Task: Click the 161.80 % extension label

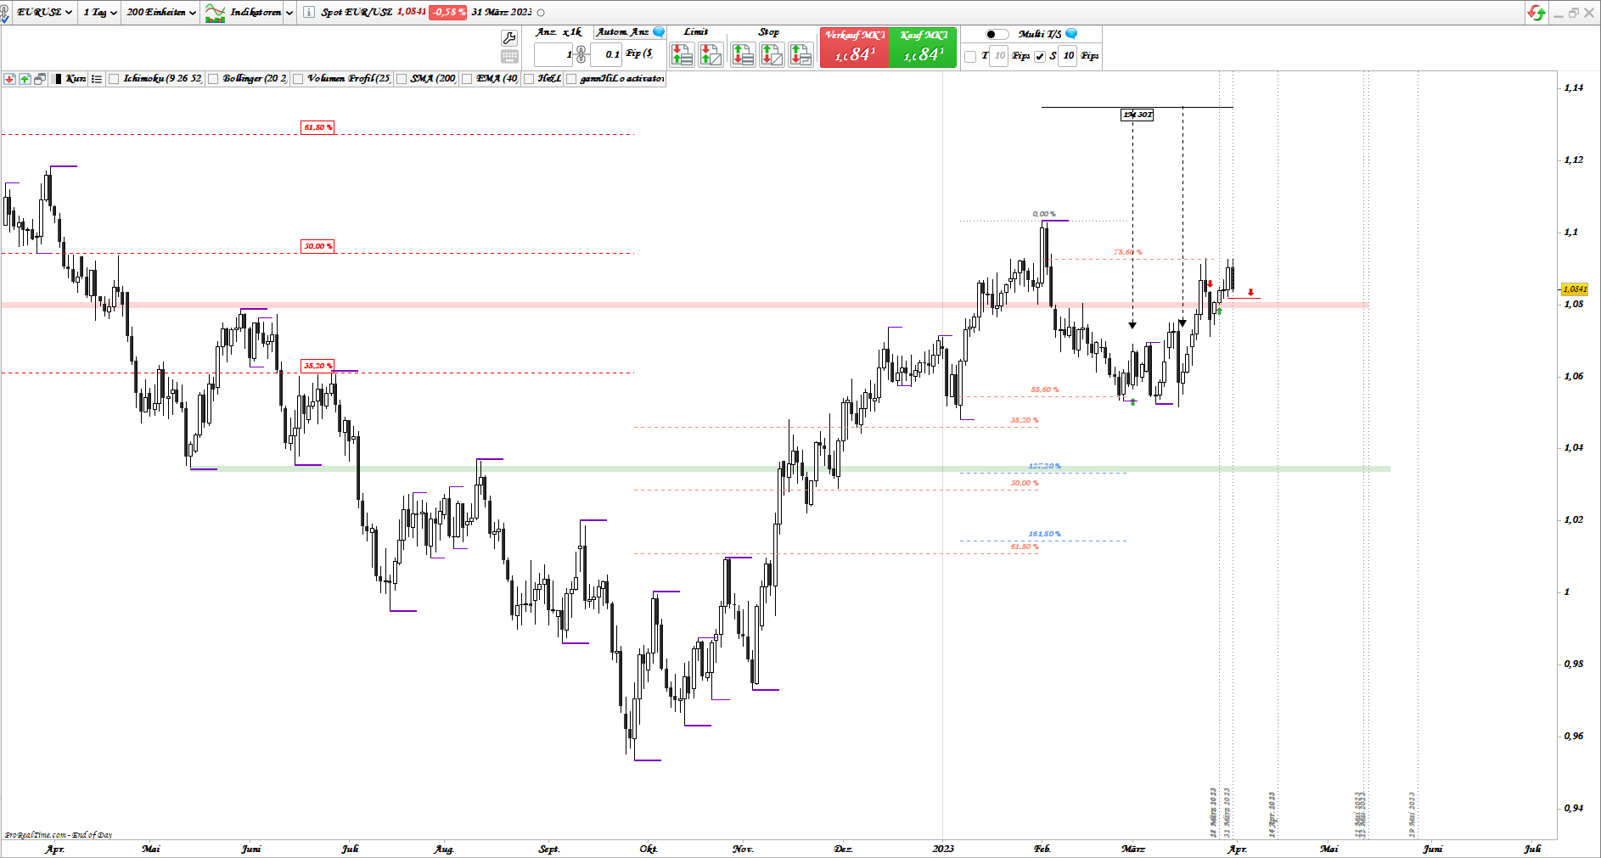Action: (1044, 534)
